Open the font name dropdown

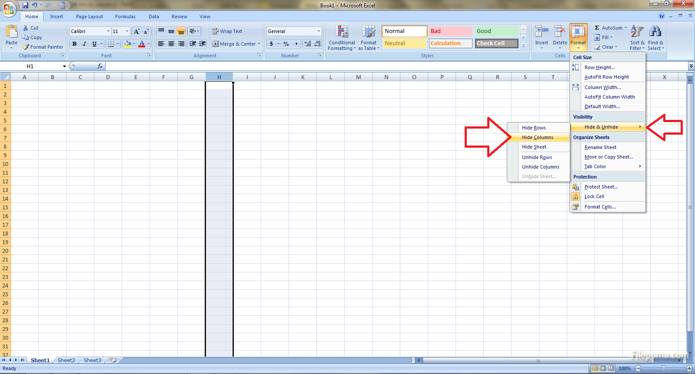coord(108,31)
